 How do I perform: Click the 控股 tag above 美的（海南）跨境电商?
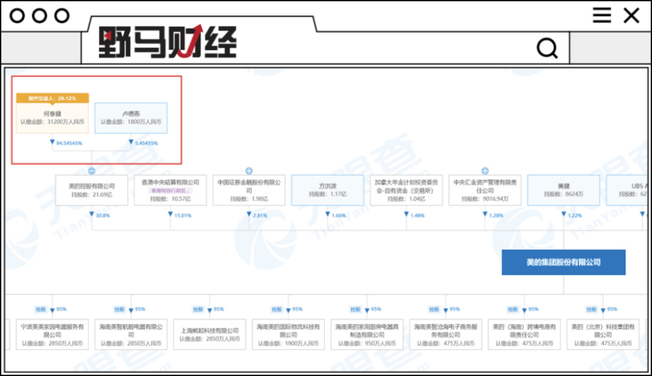[x=512, y=309]
